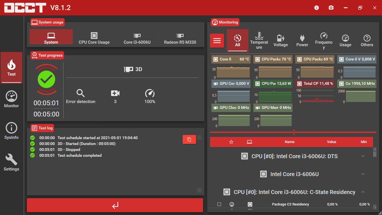
Task: Click the total duration 00:05:00 under the checkmark
Action: coord(46,114)
